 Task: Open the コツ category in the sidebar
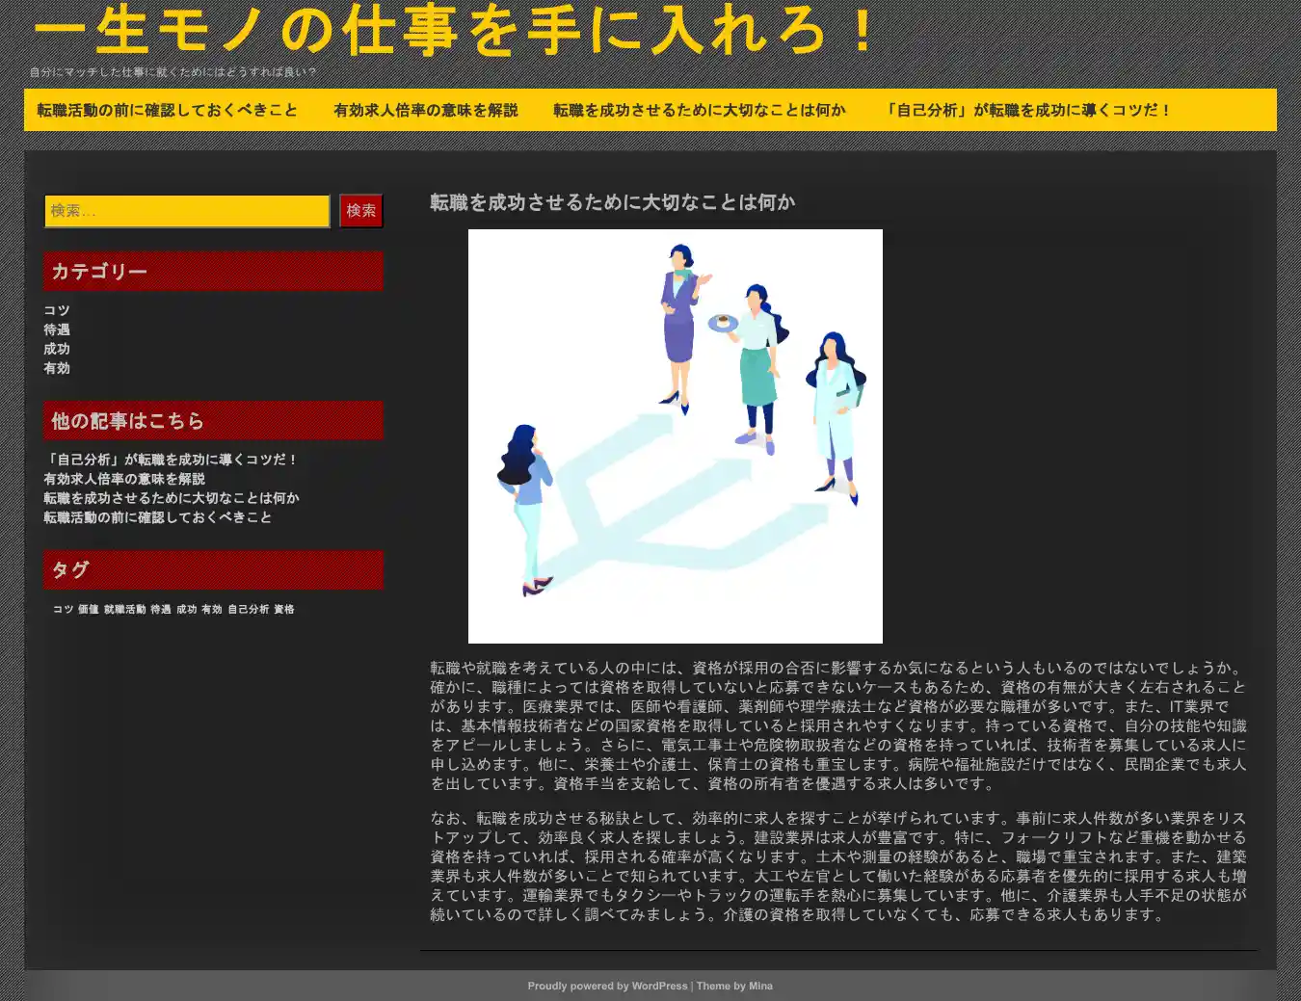[57, 310]
